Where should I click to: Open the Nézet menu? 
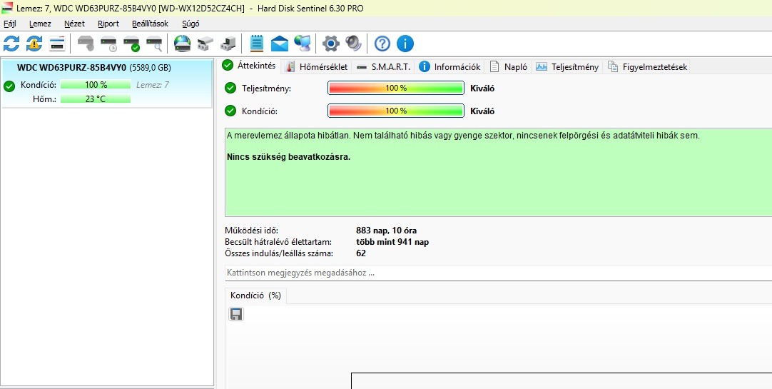74,23
